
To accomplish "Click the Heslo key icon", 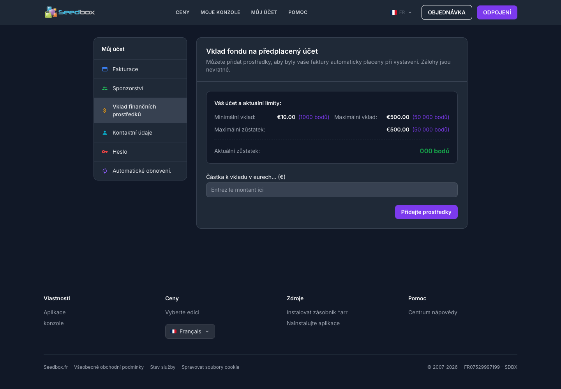I will (105, 152).
